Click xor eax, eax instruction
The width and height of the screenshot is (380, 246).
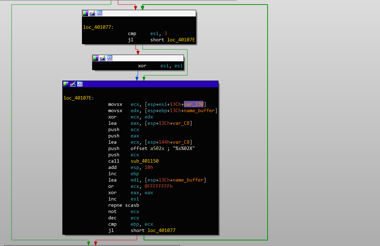tap(131, 192)
